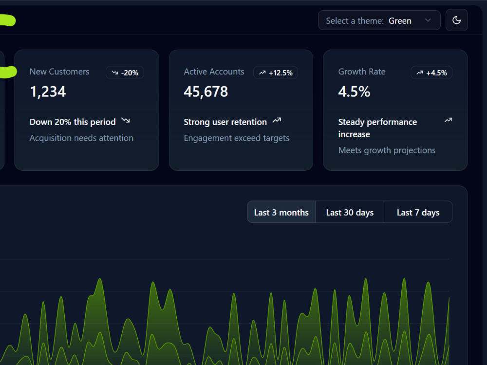Click the chevron arrow in the theme selector
Image resolution: width=487 pixels, height=365 pixels.
point(428,20)
